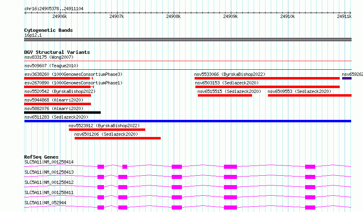Select NM_001258413 exon near 24908k
The width and height of the screenshot is (363, 212).
[177, 177]
